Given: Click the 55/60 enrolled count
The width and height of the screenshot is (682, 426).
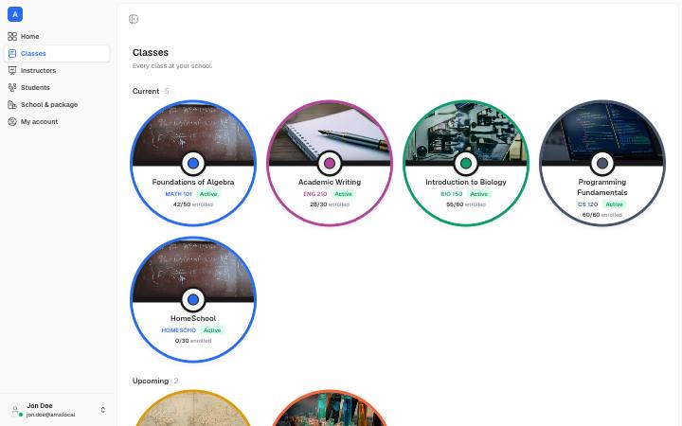Looking at the screenshot, I should coord(466,204).
